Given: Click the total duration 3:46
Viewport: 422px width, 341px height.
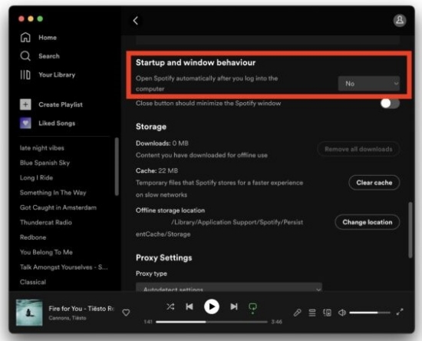Looking at the screenshot, I should (x=277, y=322).
